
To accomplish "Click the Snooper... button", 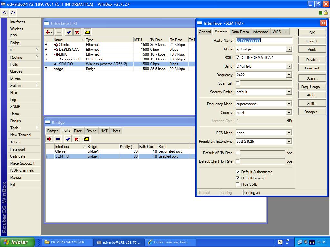I will (312, 112).
